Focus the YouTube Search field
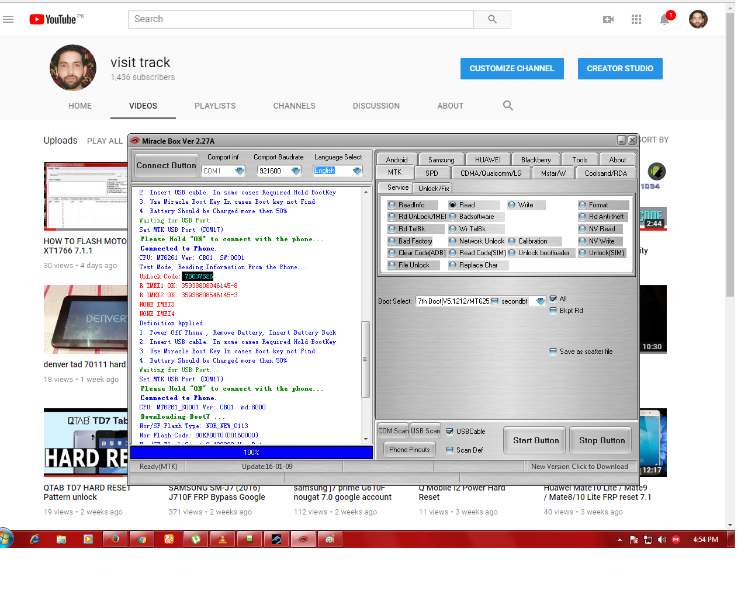Image resolution: width=748 pixels, height=598 pixels. click(301, 19)
